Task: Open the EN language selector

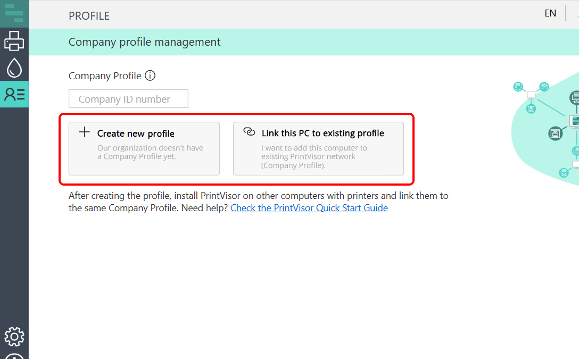Action: (x=550, y=13)
